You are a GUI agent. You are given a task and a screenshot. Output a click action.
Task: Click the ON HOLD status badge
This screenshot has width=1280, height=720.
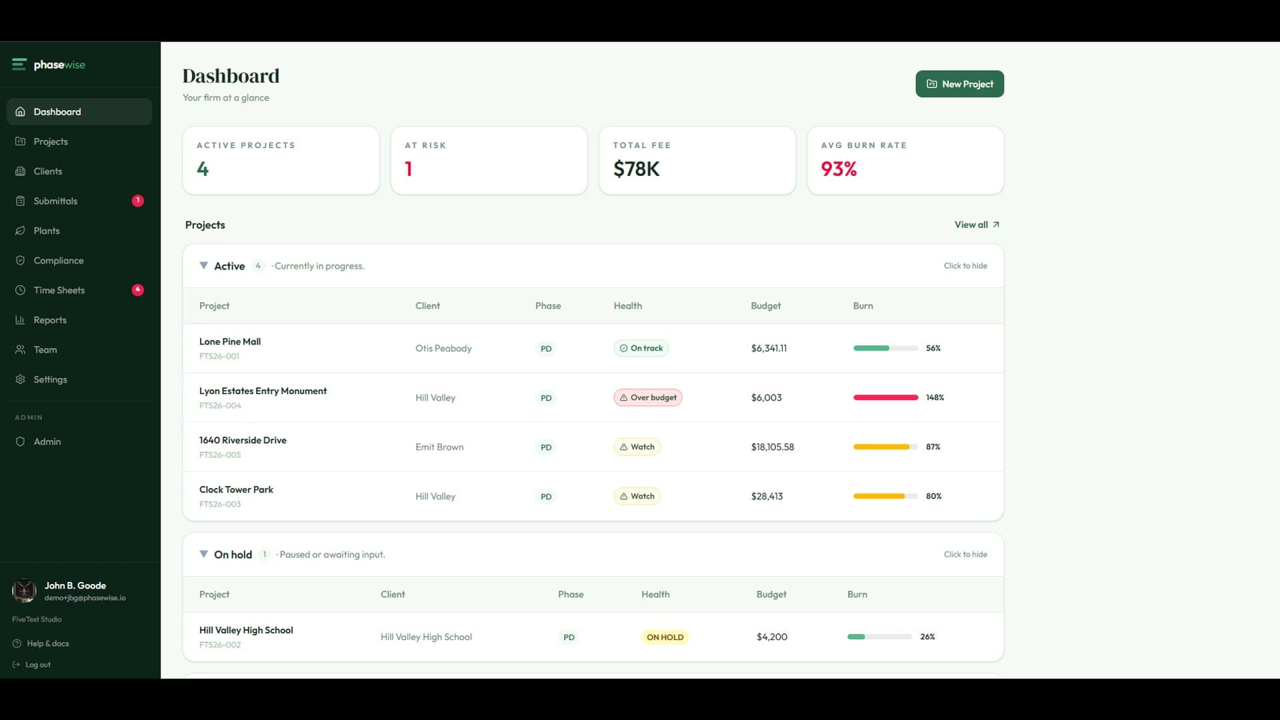(x=665, y=637)
